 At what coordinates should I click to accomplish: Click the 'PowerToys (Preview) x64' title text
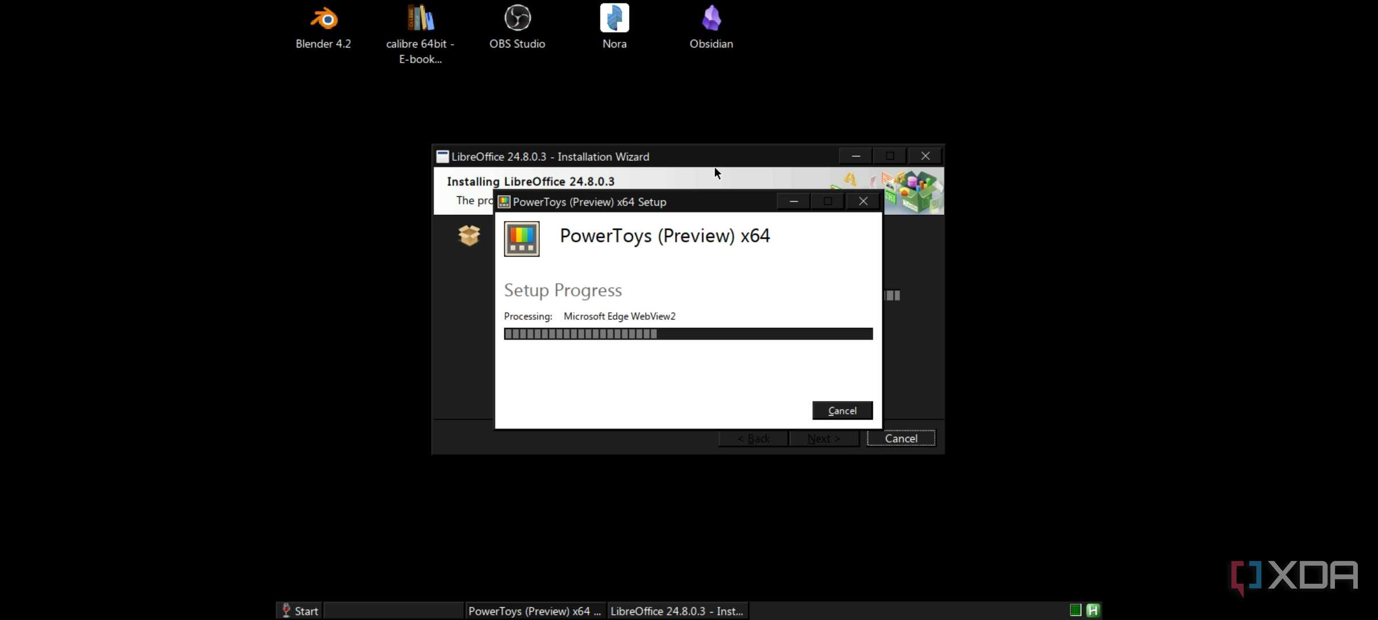(x=665, y=236)
